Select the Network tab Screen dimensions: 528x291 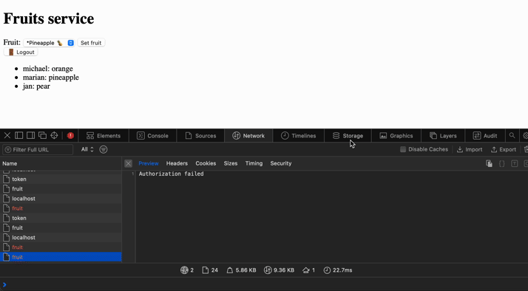click(x=248, y=136)
